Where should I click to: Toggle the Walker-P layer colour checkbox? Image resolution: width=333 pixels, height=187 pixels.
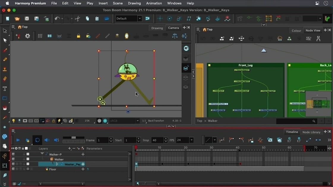click(28, 154)
